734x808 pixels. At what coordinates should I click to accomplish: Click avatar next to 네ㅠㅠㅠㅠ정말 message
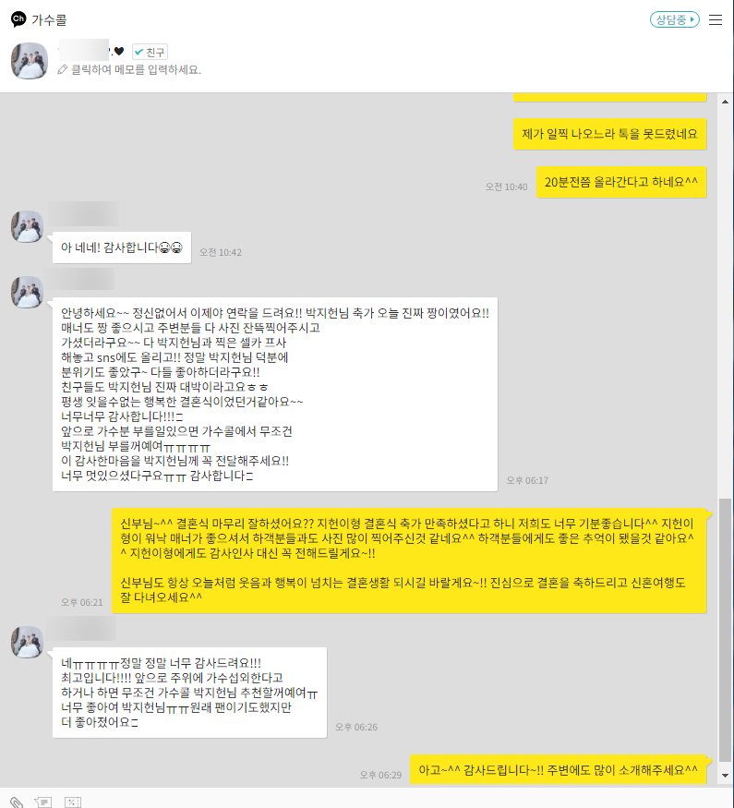coord(28,642)
